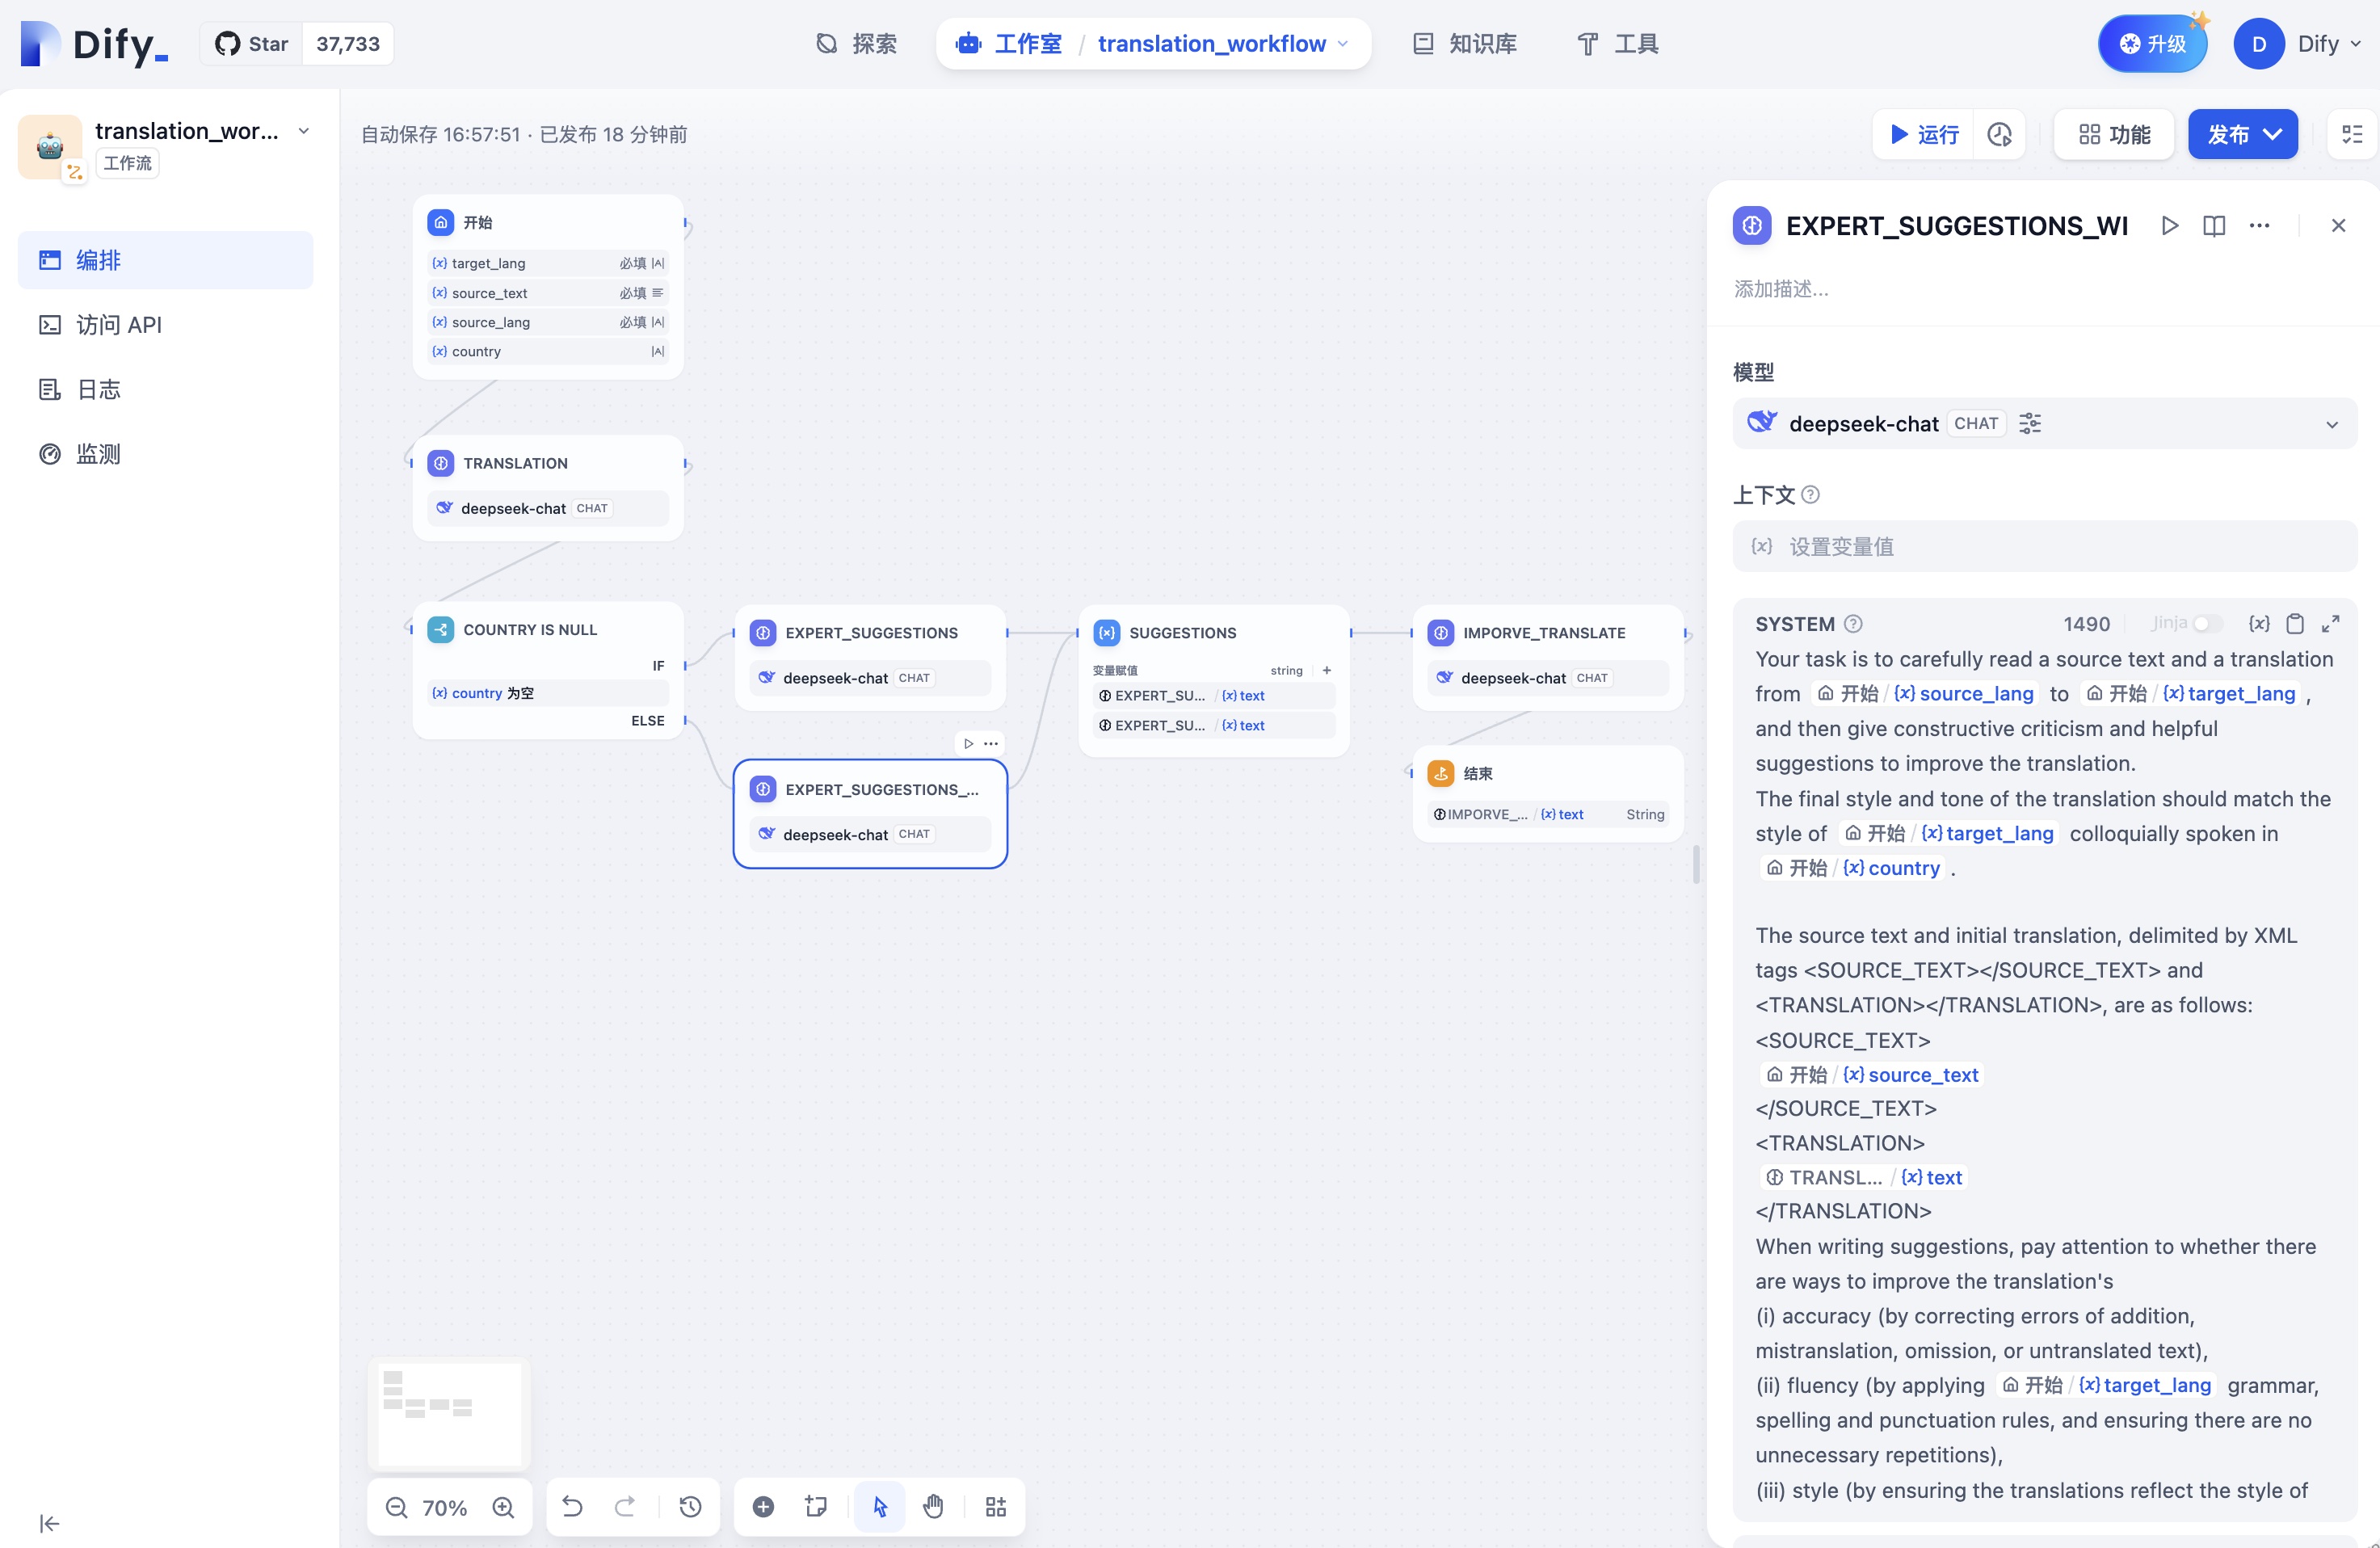This screenshot has width=2380, height=1548.
Task: Select the hand pan tool
Action: click(x=933, y=1507)
